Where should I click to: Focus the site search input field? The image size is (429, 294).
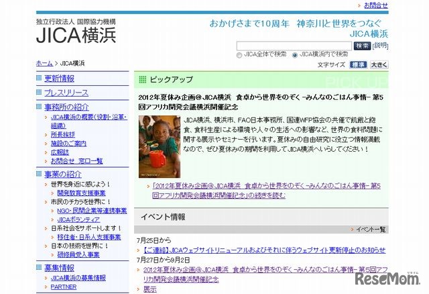pos(294,46)
